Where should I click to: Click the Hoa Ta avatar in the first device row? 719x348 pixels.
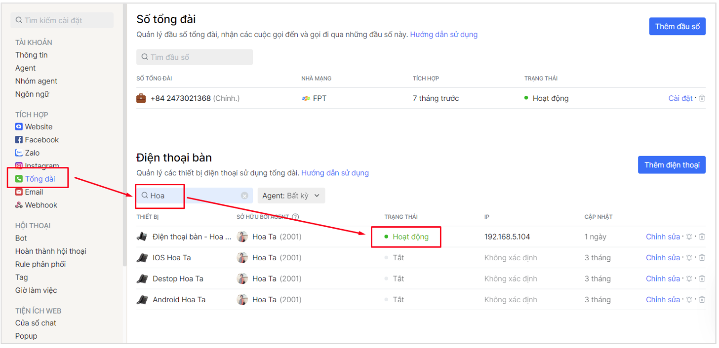coord(242,237)
